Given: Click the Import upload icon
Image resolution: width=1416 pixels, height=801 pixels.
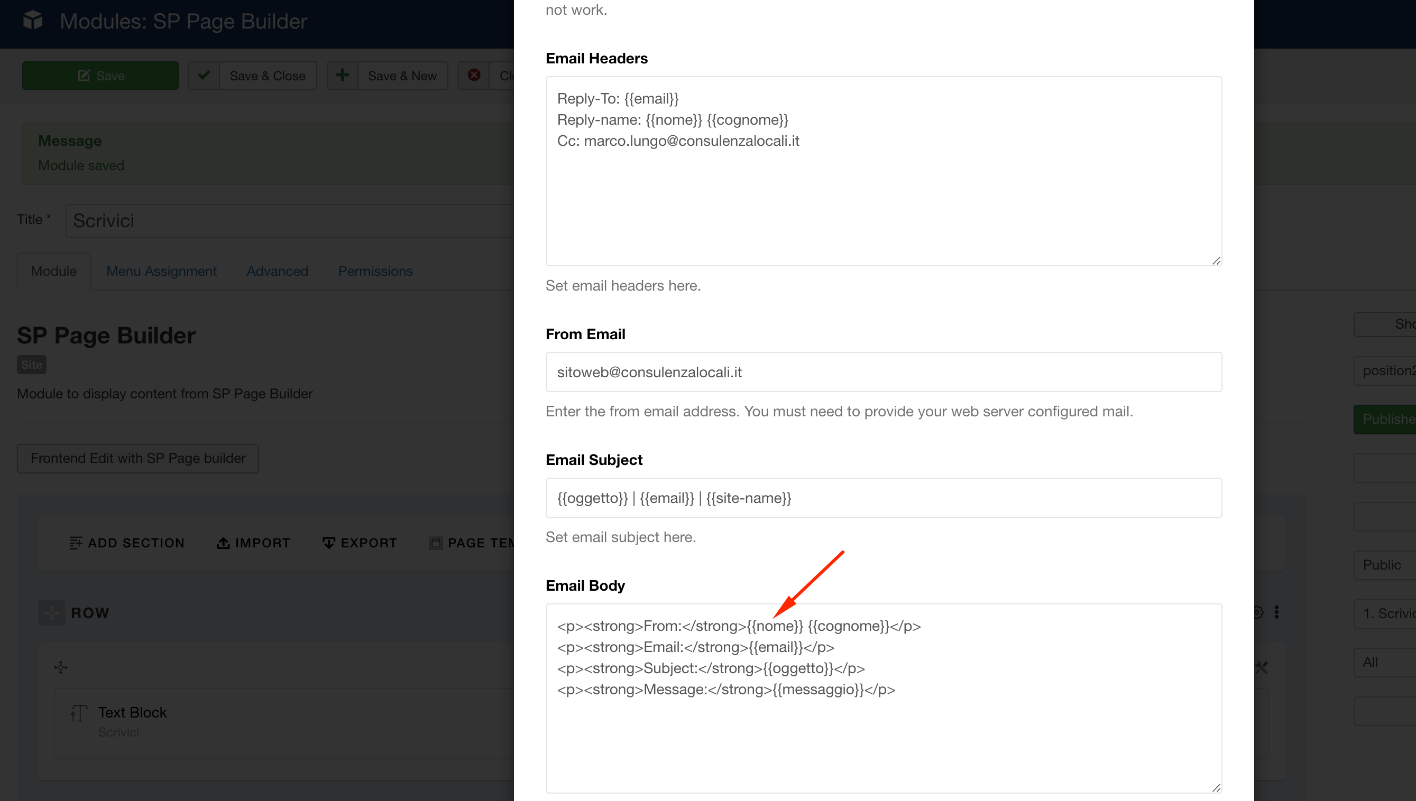Looking at the screenshot, I should tap(223, 543).
